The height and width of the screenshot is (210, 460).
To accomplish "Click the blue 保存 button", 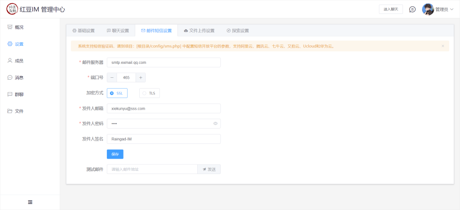I will [115, 154].
